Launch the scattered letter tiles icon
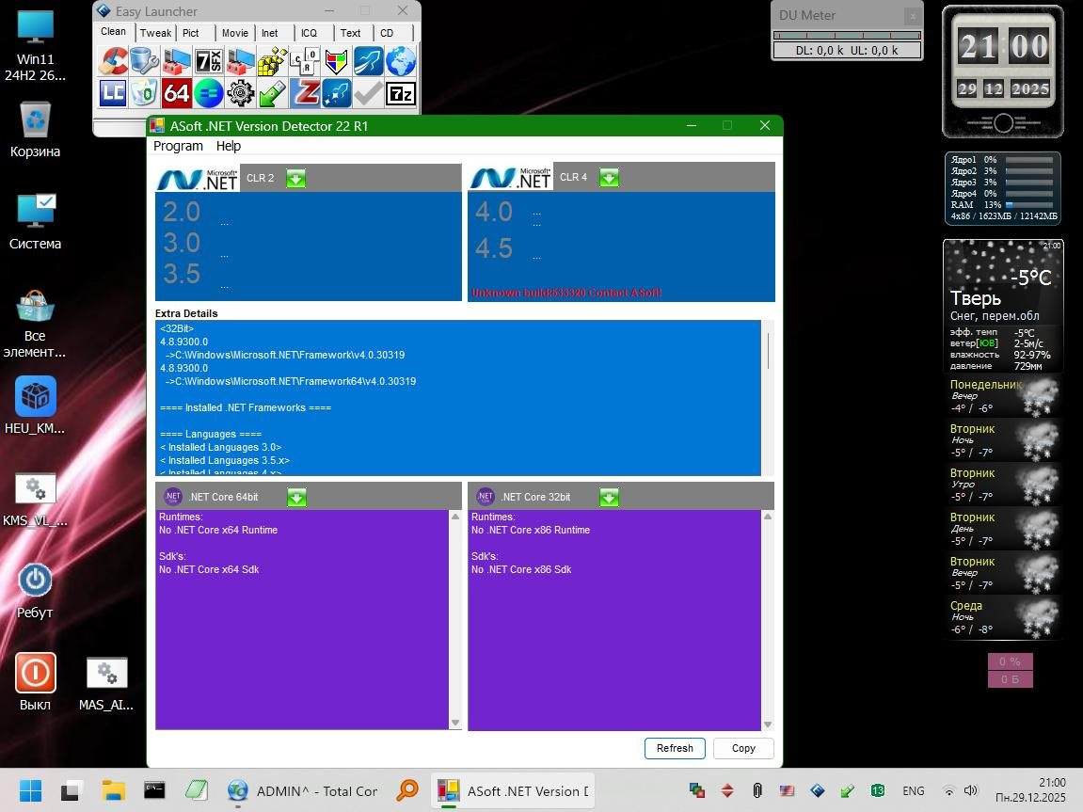Image resolution: width=1083 pixels, height=812 pixels. pos(305,61)
